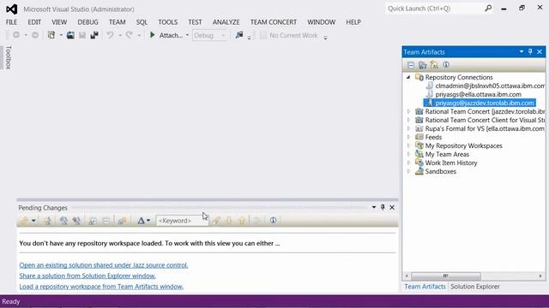Click the Navigate Backward toolbar icon
Screen dimensions: 549x308
16,35
